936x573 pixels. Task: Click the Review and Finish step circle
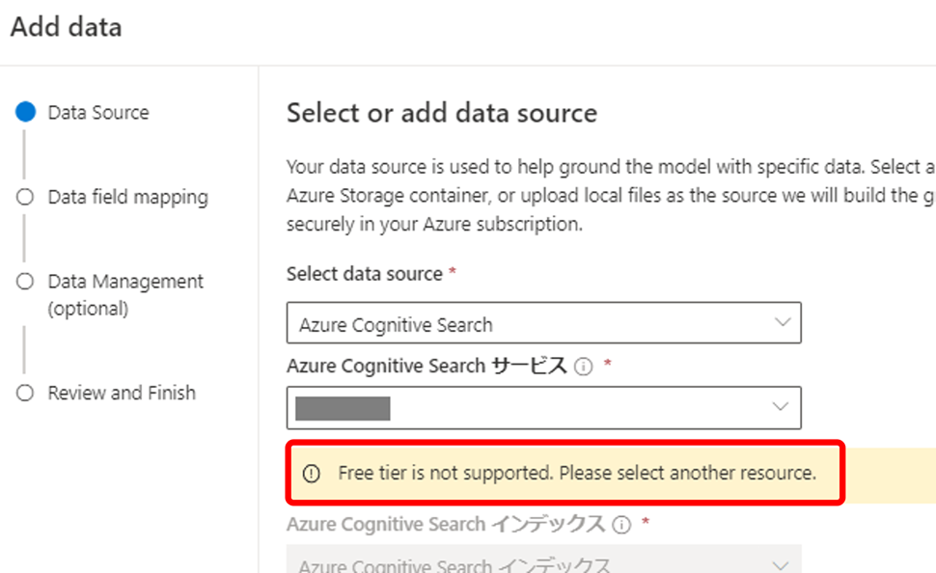[x=25, y=393]
